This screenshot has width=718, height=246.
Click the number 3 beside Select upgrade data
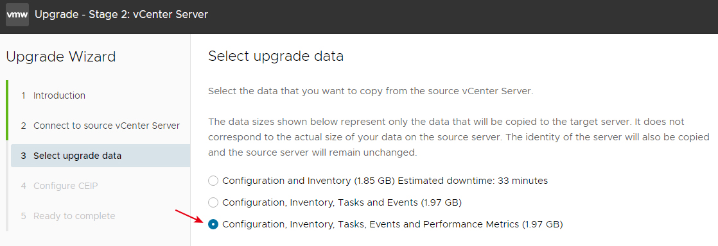23,156
